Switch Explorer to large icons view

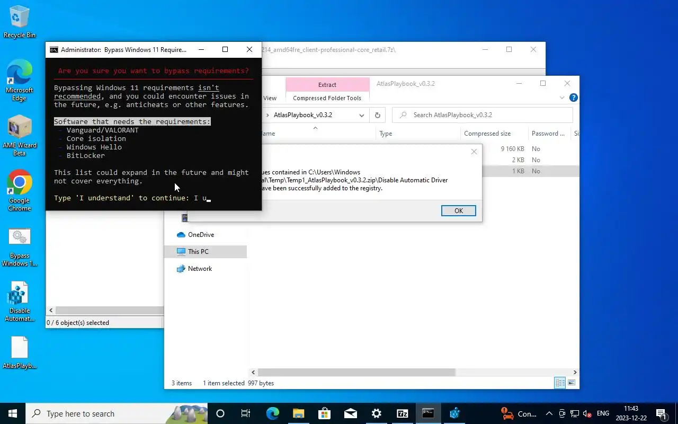pyautogui.click(x=572, y=383)
